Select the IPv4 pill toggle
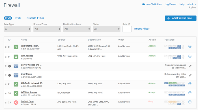 pyautogui.click(x=8, y=18)
